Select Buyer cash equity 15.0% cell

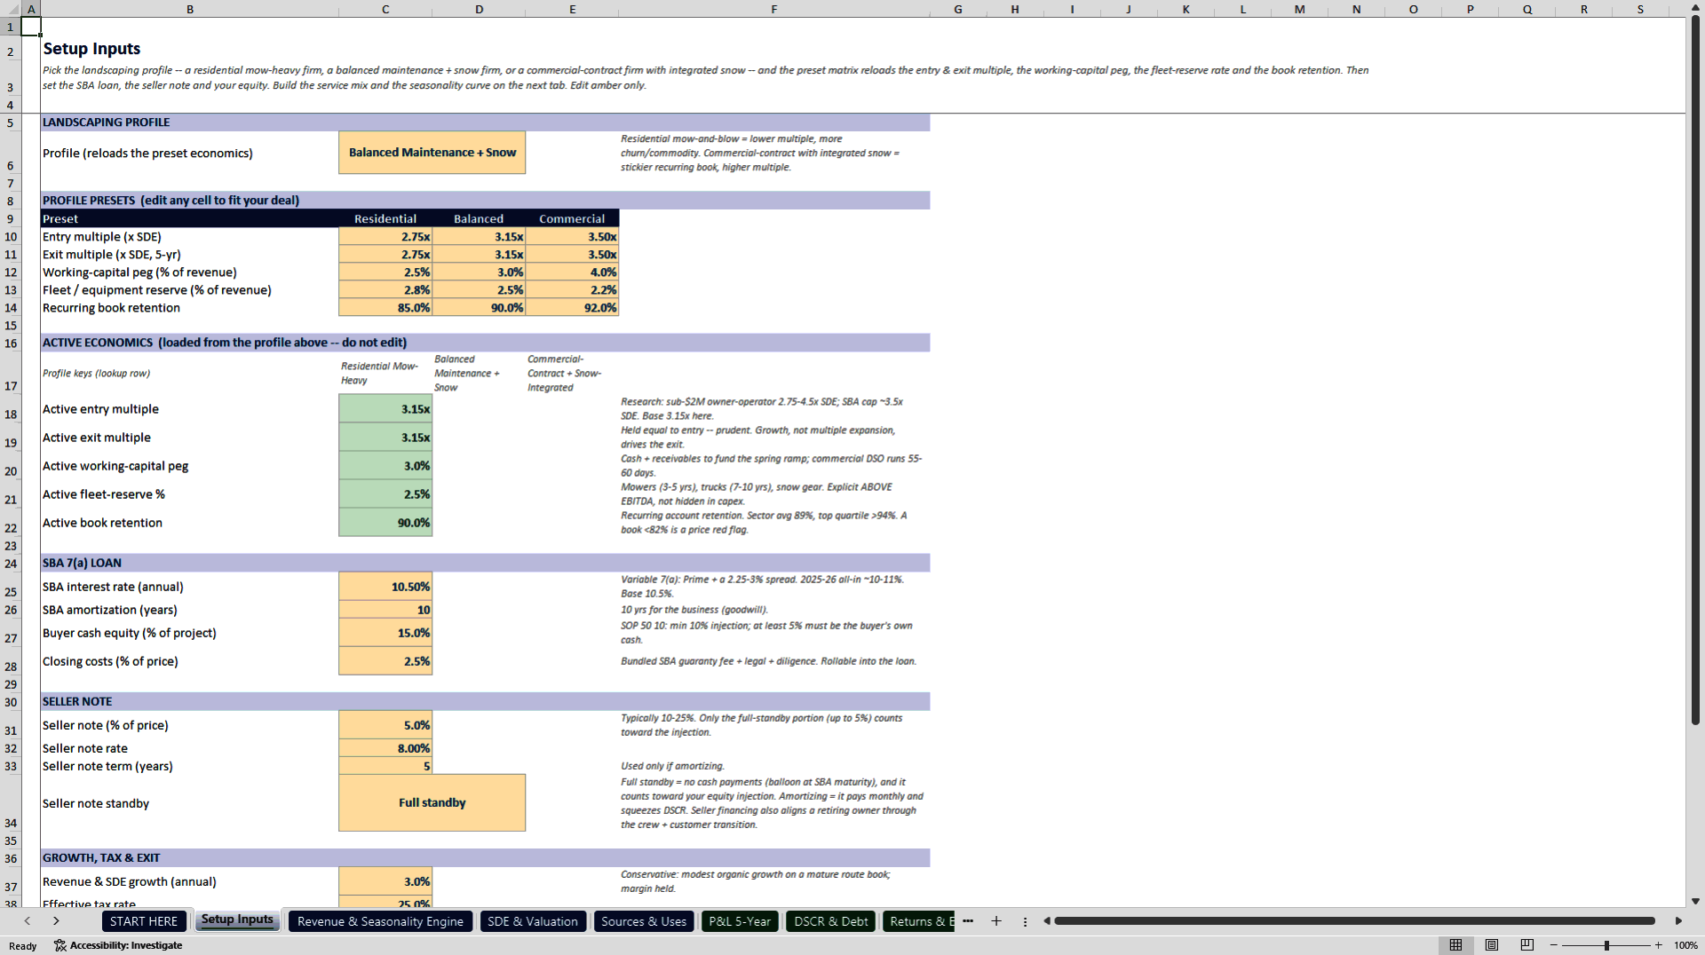pyautogui.click(x=385, y=633)
